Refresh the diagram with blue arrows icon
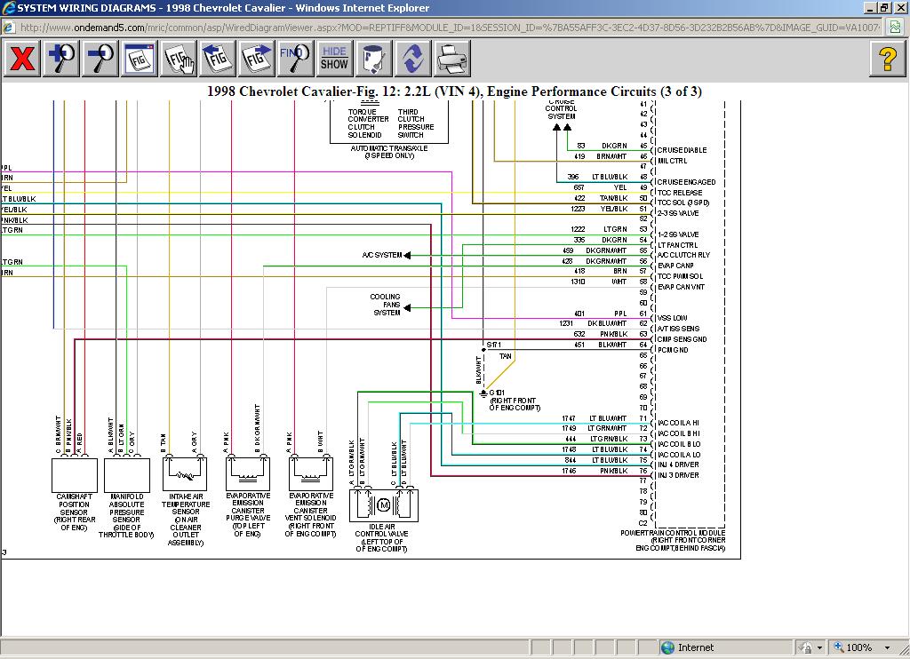Image resolution: width=910 pixels, height=659 pixels. (412, 60)
